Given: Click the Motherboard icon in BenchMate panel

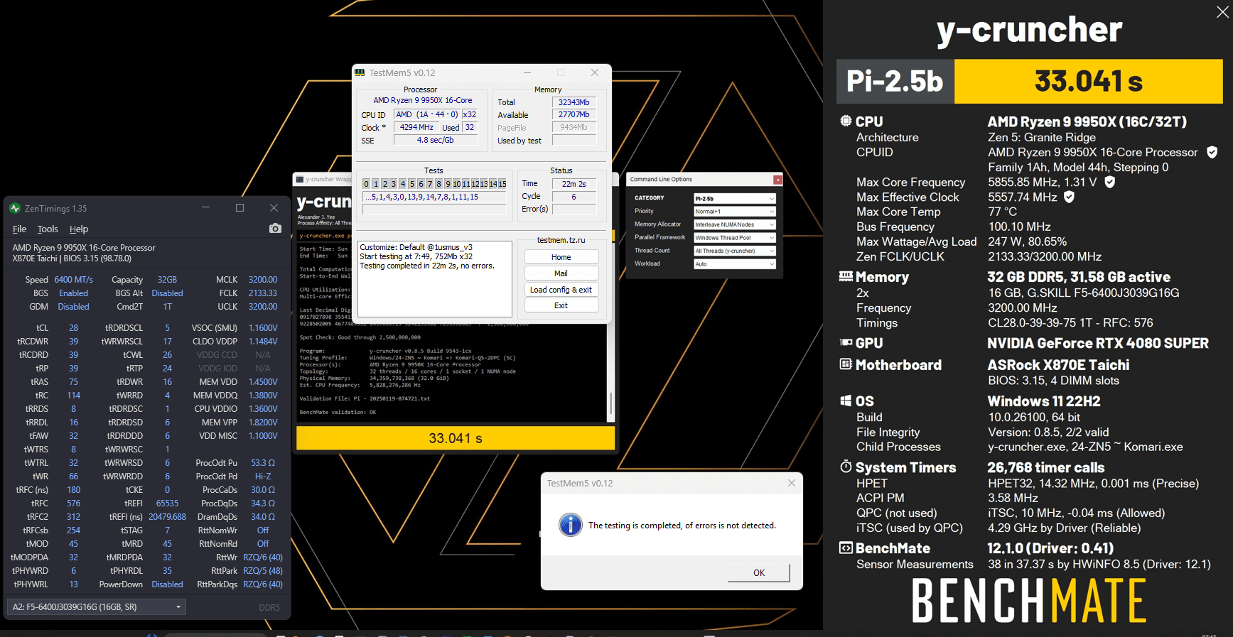Looking at the screenshot, I should (846, 364).
